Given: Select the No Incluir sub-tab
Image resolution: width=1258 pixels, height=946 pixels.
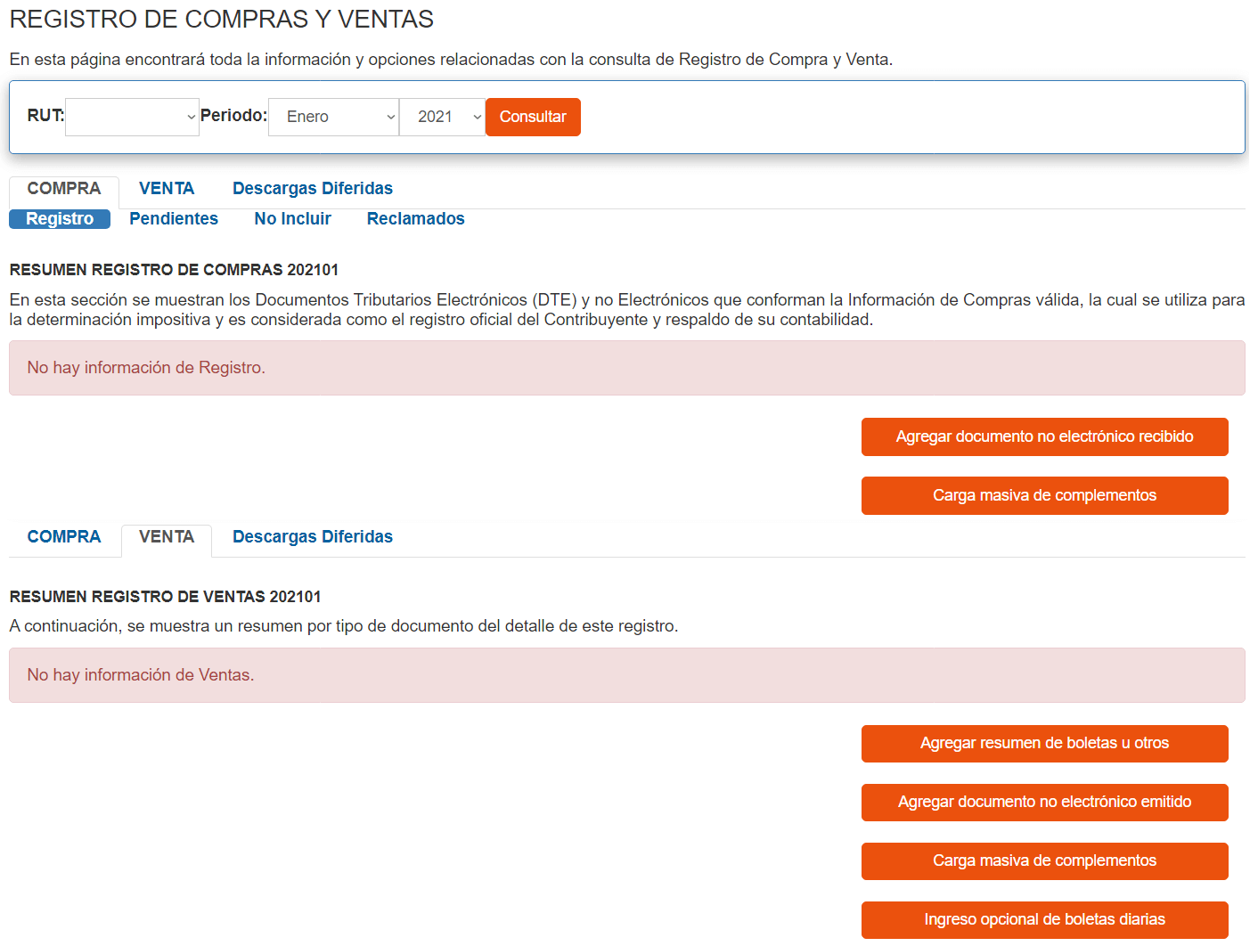Looking at the screenshot, I should pos(292,218).
